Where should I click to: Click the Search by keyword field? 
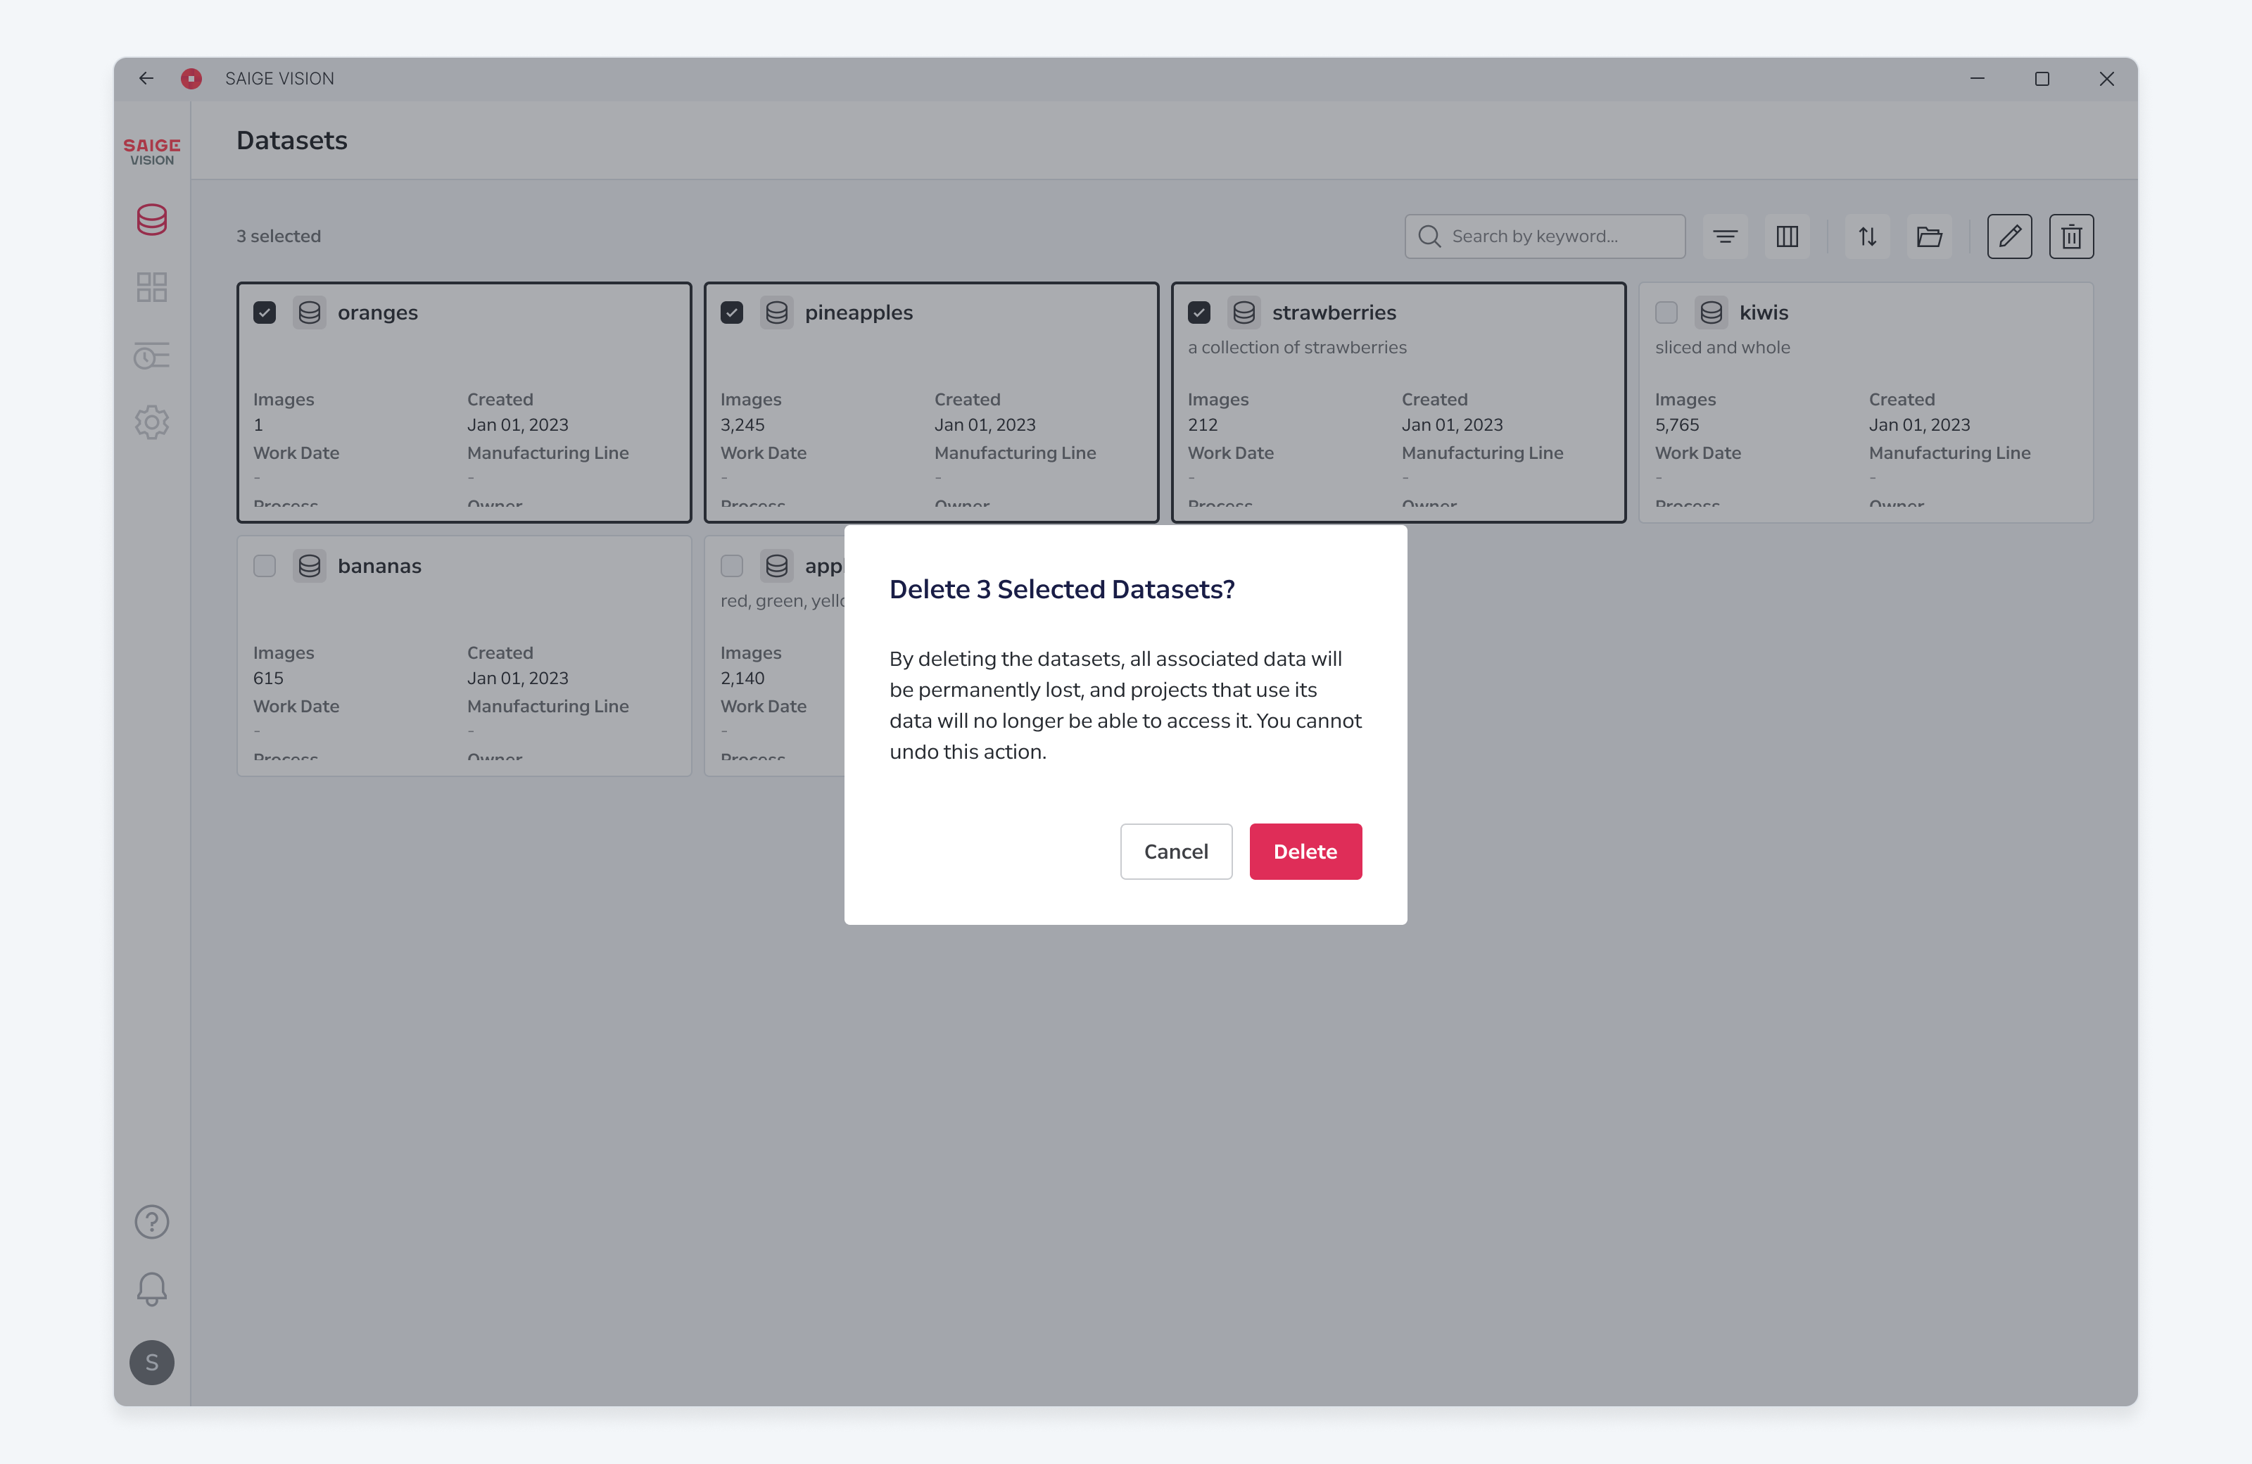[1544, 236]
